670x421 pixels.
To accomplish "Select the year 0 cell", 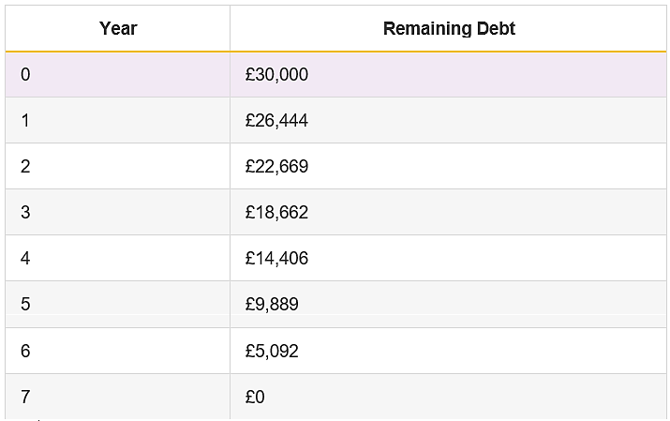I will point(117,75).
